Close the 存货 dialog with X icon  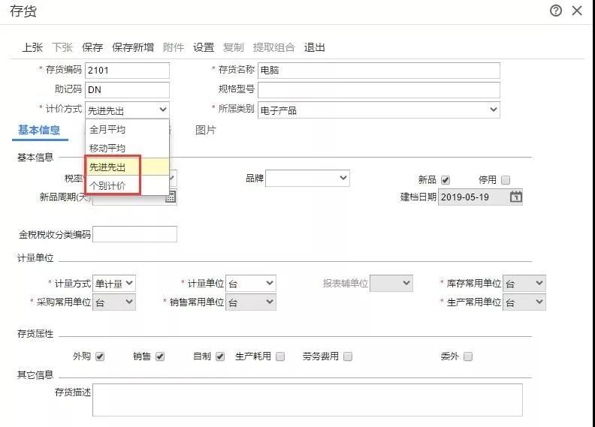[577, 11]
